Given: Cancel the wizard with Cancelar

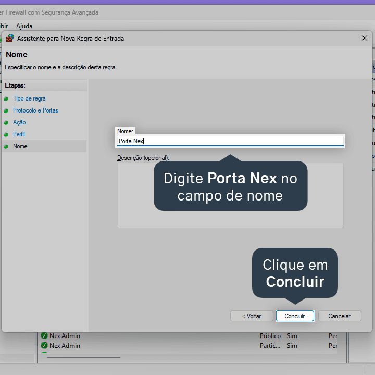Looking at the screenshot, I should [x=340, y=316].
